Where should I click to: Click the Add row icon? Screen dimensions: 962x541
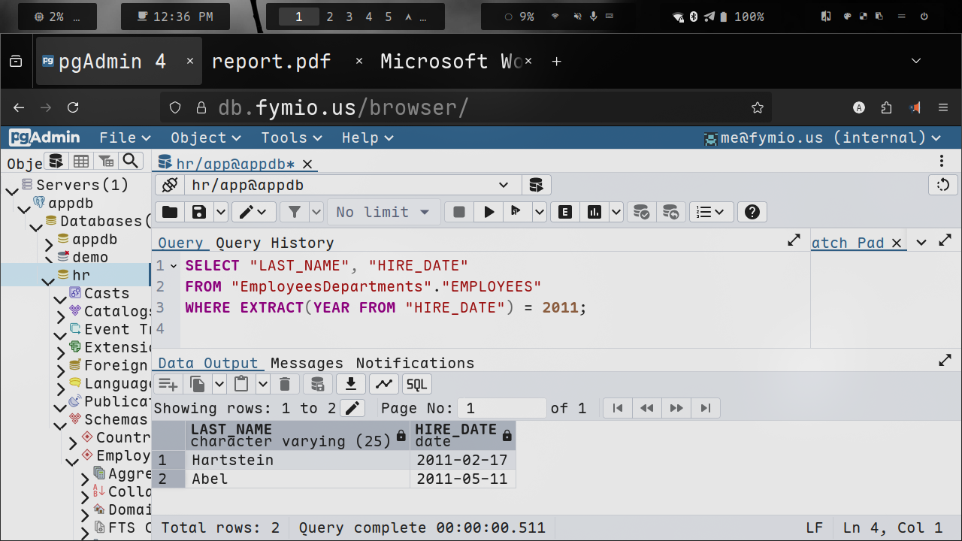[168, 385]
